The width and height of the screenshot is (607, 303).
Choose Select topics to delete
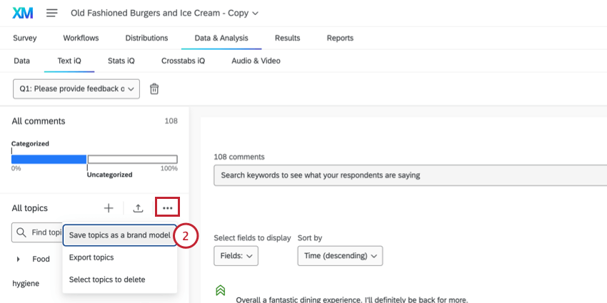[107, 279]
